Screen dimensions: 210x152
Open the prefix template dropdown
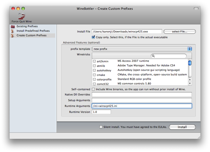[142, 49]
